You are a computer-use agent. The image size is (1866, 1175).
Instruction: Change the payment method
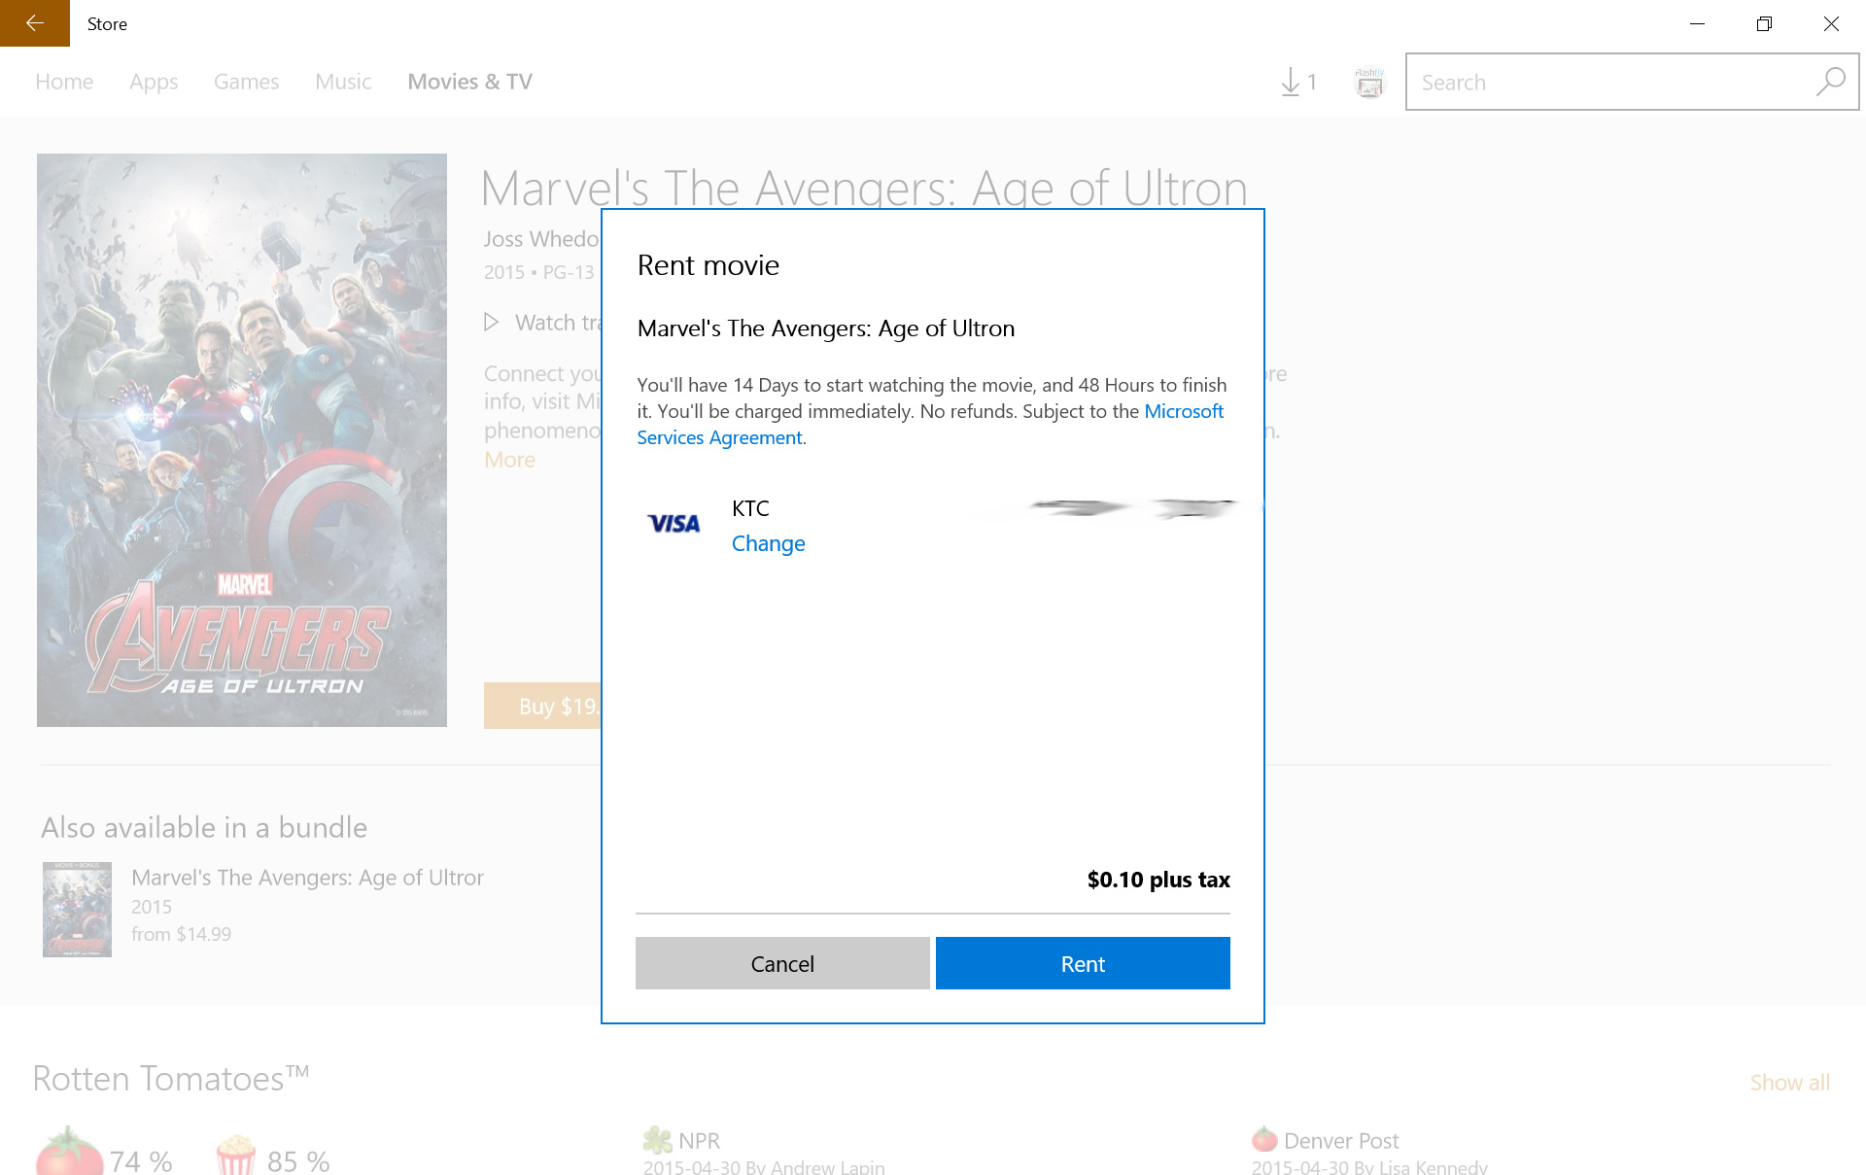(768, 543)
